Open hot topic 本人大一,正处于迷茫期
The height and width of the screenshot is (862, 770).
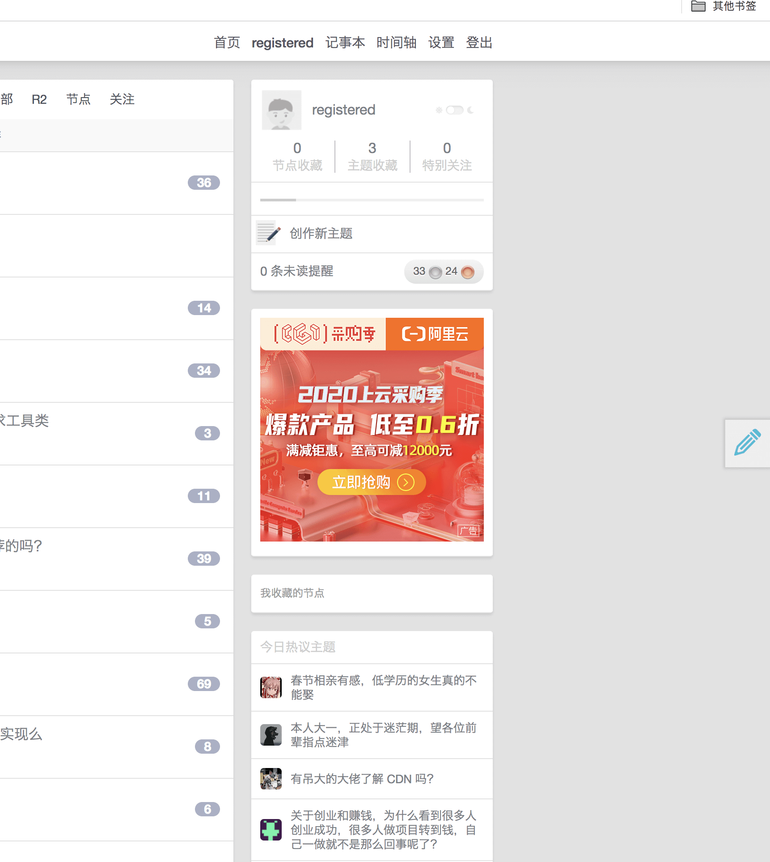(x=384, y=735)
